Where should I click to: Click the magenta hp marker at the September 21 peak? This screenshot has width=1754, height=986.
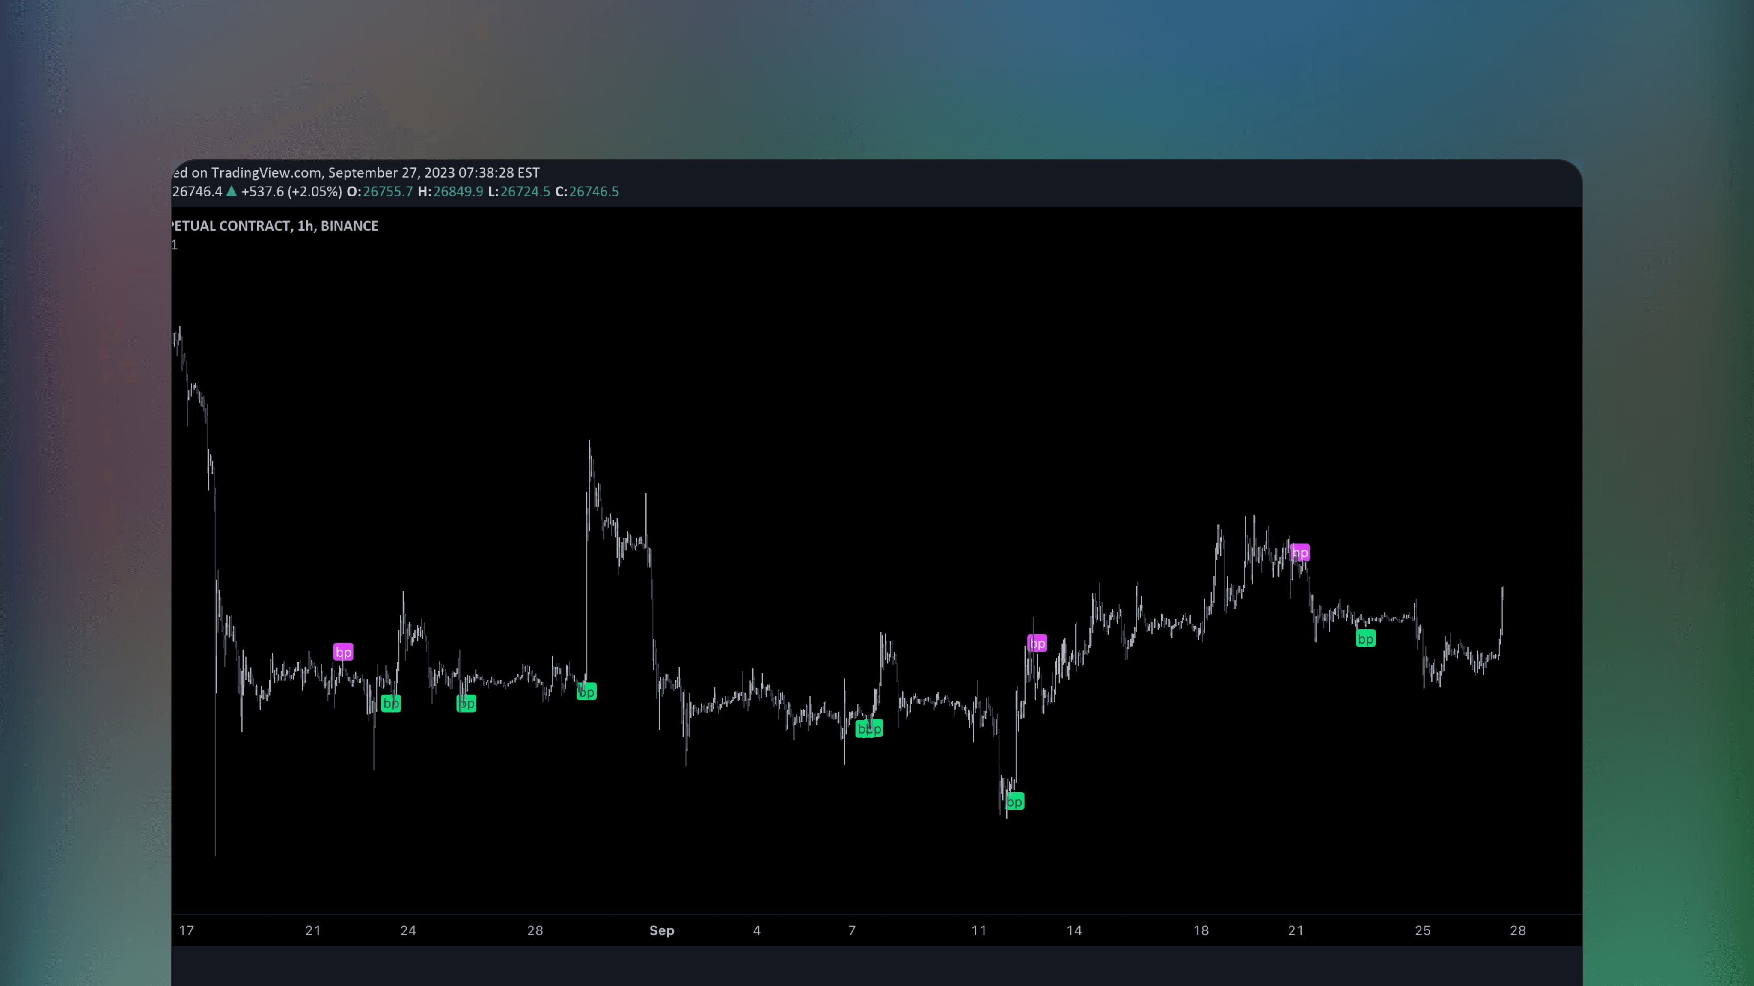pos(1300,553)
